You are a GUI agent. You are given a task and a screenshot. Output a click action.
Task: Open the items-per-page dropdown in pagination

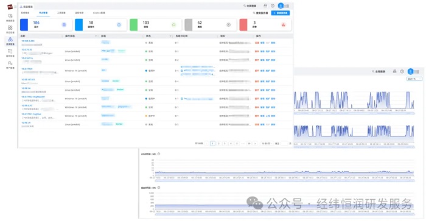pos(266,144)
